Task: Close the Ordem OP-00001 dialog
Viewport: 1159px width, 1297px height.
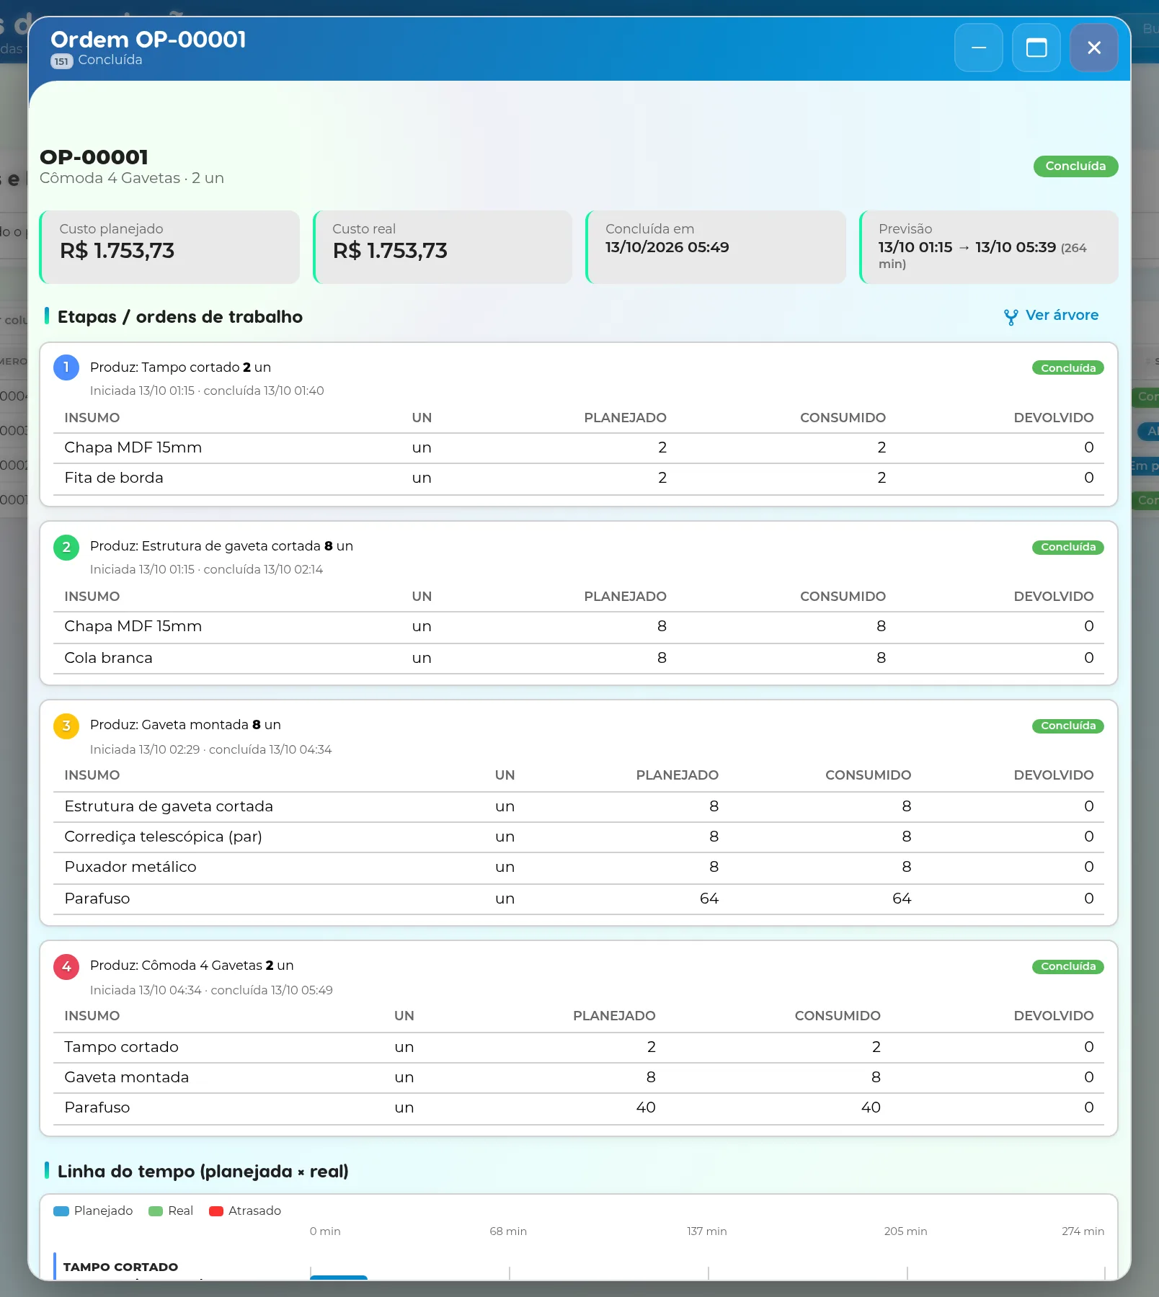Action: point(1093,48)
